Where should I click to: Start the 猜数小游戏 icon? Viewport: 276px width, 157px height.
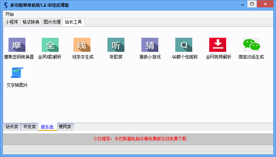[150, 45]
